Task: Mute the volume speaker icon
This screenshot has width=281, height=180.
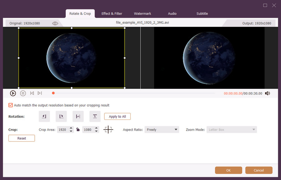Action: click(x=267, y=93)
